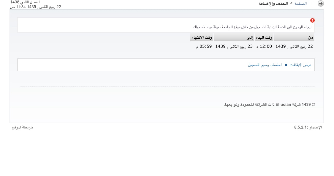The width and height of the screenshot is (334, 176).
Task: Select the الحذف والإضافة breadcrumb title
Action: pos(273,3)
